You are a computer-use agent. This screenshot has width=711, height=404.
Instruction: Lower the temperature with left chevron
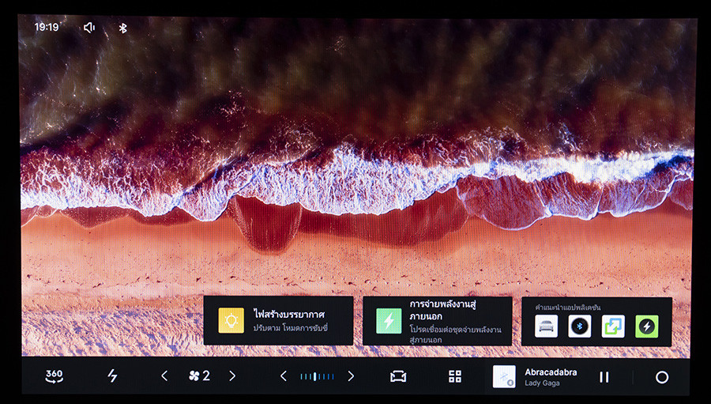(284, 376)
